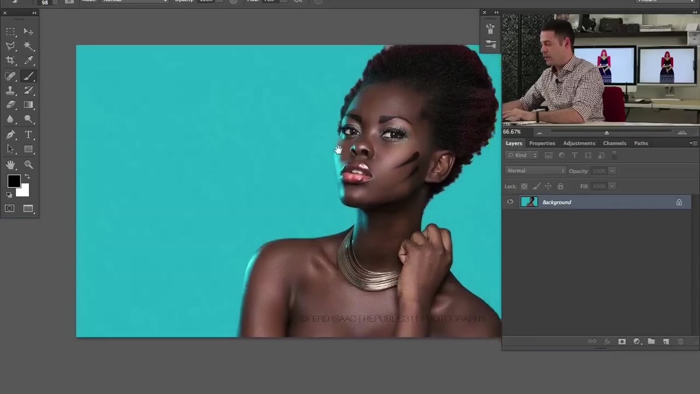Hide the Background layer with eye icon
700x394 pixels.
click(x=510, y=202)
